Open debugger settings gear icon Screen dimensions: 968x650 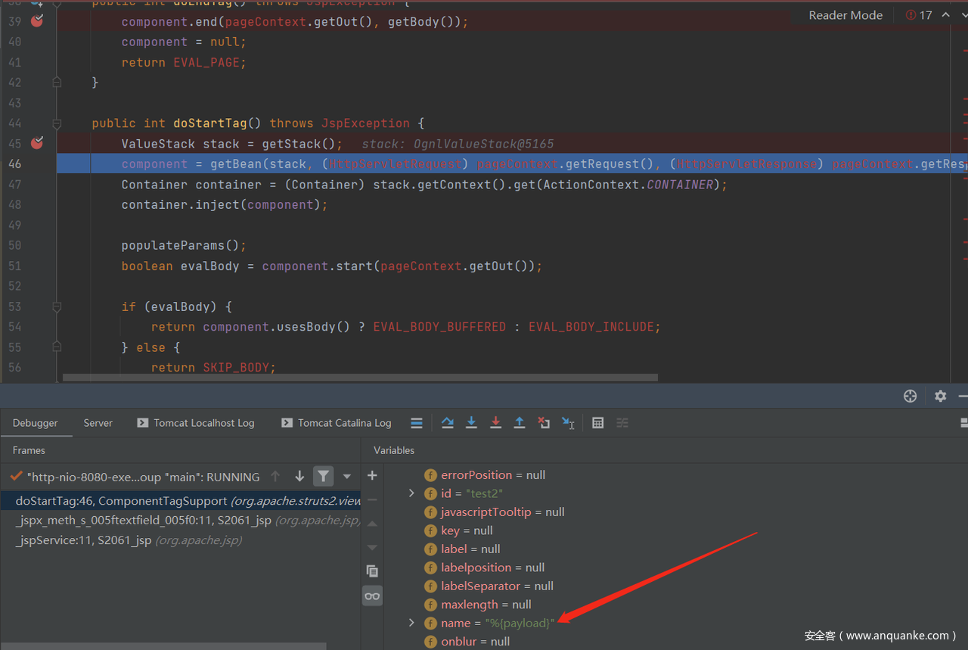940,396
